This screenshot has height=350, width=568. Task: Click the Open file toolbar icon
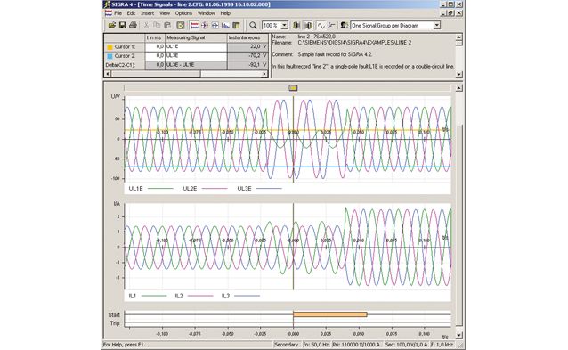pos(112,25)
